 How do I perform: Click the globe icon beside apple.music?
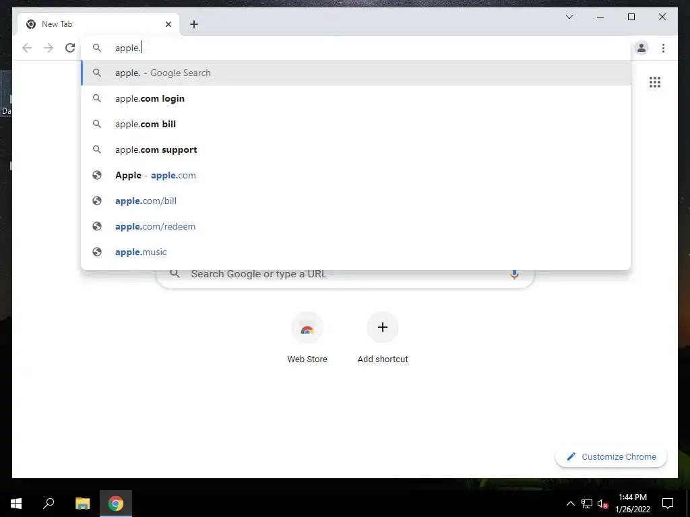97,252
